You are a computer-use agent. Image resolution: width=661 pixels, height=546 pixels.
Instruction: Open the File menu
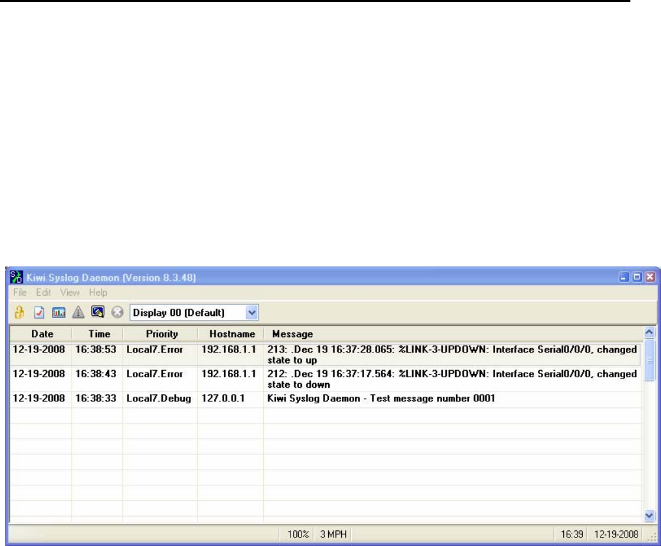point(20,292)
